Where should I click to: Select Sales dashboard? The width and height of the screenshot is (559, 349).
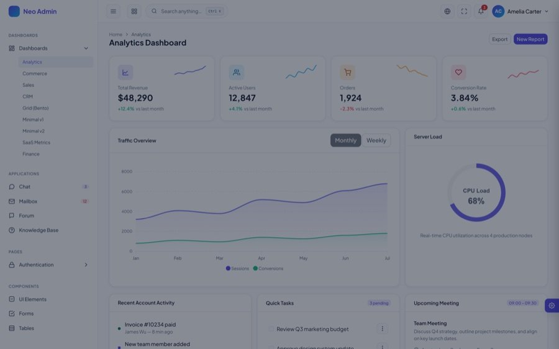click(x=56, y=85)
